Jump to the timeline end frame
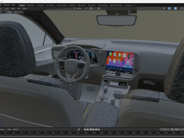This screenshot has height=138, width=184. (x=99, y=130)
